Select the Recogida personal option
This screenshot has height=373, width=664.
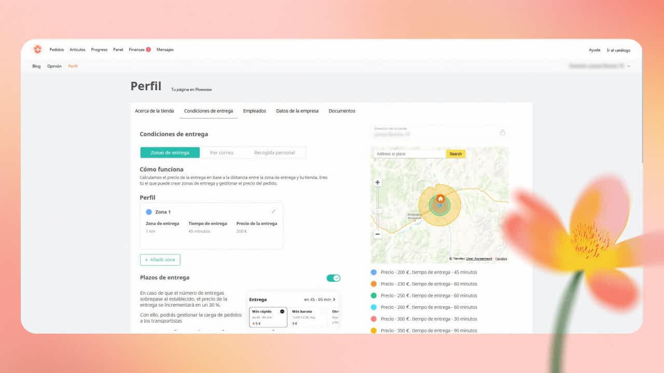click(274, 153)
